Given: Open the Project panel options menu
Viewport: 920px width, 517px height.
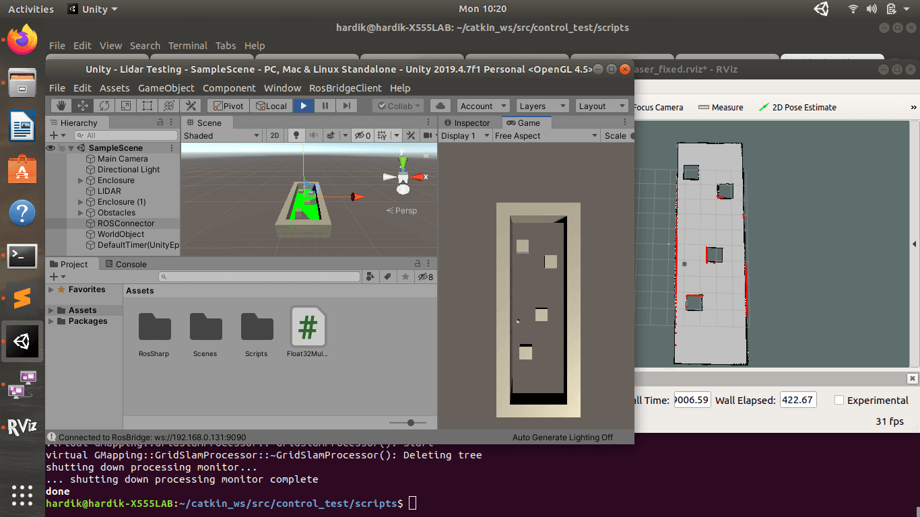Looking at the screenshot, I should pos(429,264).
